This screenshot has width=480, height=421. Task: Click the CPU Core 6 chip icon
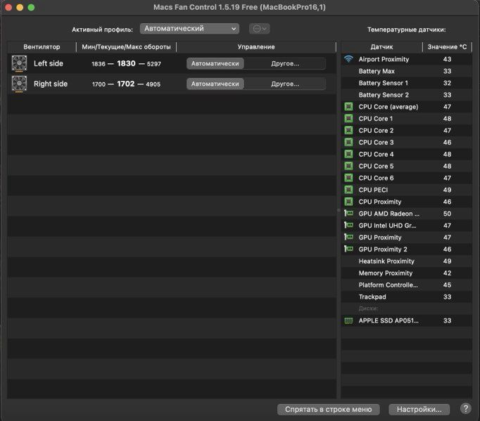tap(348, 178)
